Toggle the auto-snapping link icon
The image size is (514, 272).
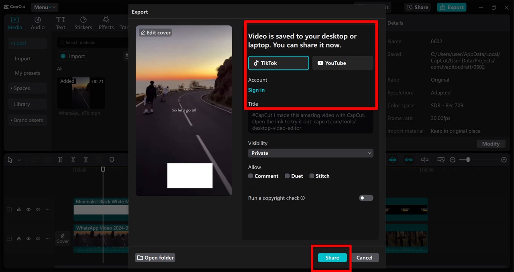409,160
